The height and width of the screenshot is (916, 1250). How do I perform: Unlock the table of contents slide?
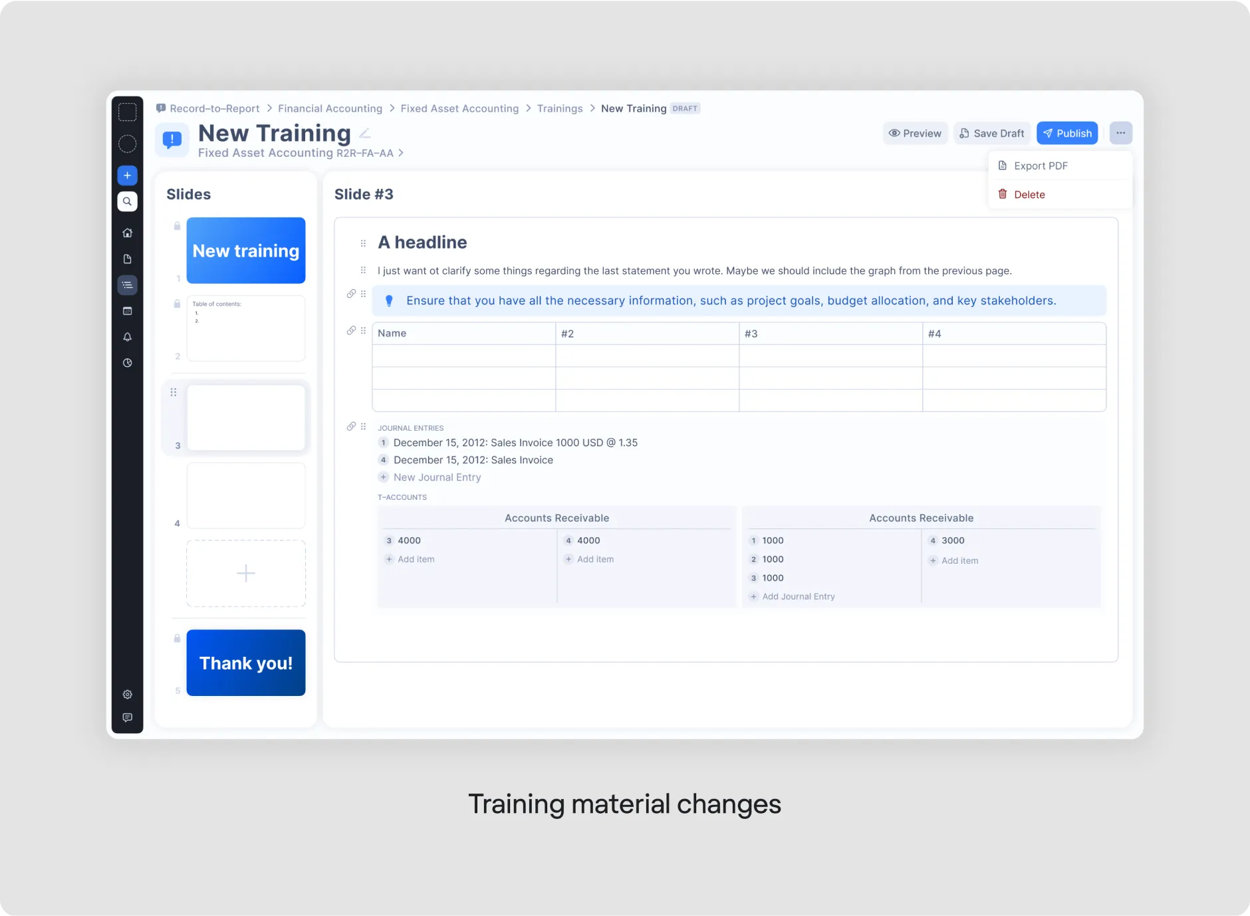(x=177, y=303)
